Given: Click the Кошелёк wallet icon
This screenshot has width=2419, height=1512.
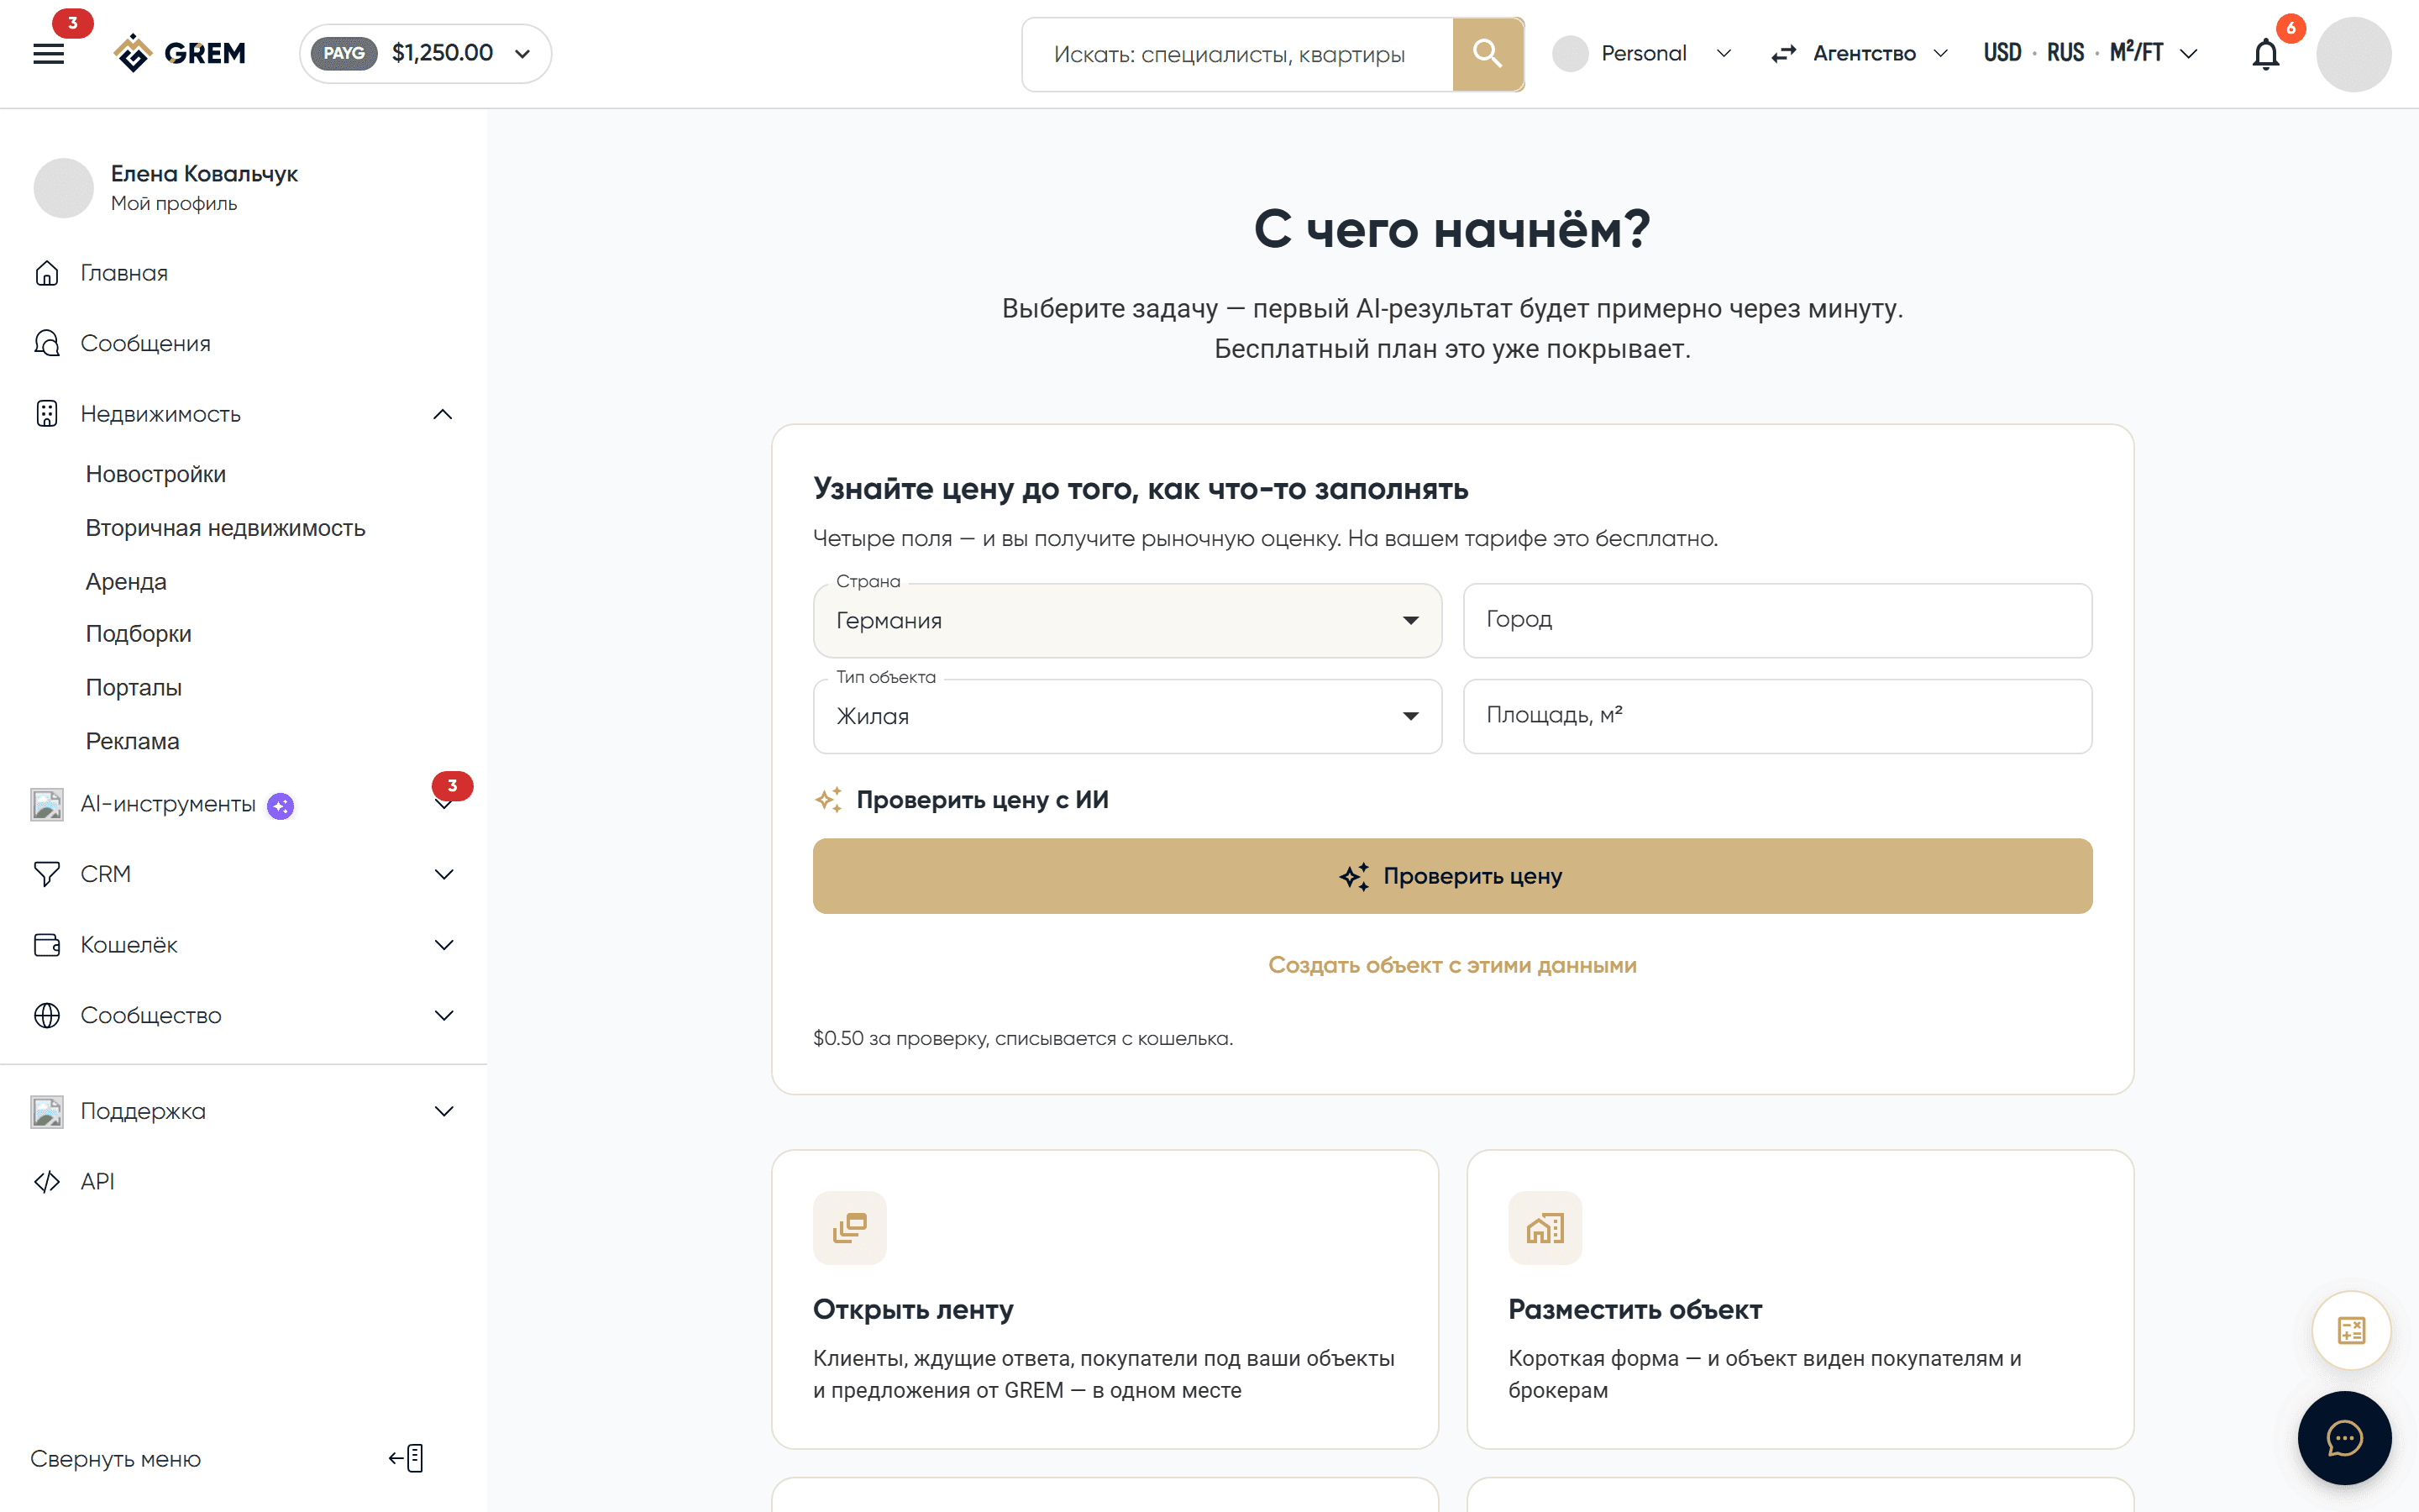Looking at the screenshot, I should point(47,945).
